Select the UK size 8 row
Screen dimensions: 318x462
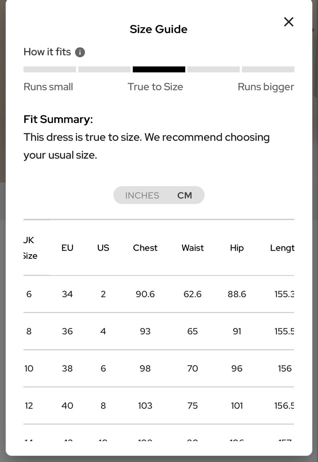point(159,331)
